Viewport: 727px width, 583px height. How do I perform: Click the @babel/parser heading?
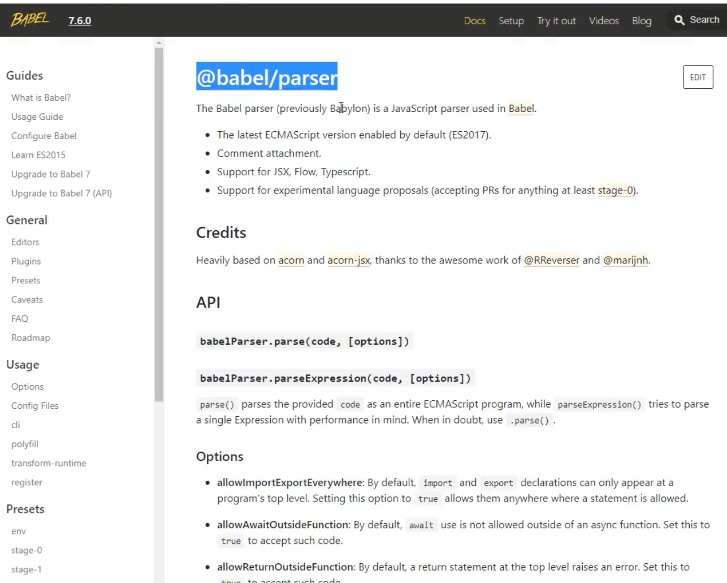coord(267,77)
